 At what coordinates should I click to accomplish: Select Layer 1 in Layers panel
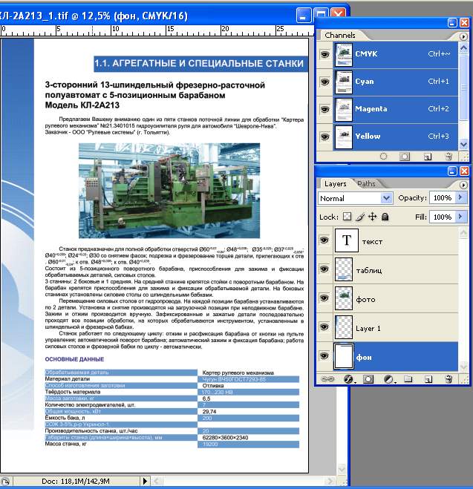[396, 327]
